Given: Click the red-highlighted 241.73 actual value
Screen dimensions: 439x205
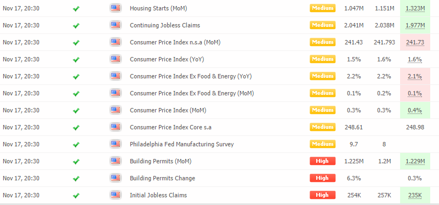Looking at the screenshot, I should tap(415, 42).
